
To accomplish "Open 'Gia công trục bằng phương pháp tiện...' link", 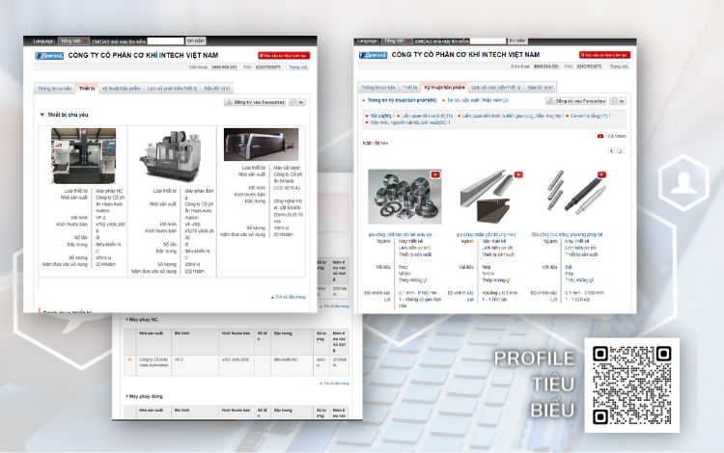I will coord(569,234).
